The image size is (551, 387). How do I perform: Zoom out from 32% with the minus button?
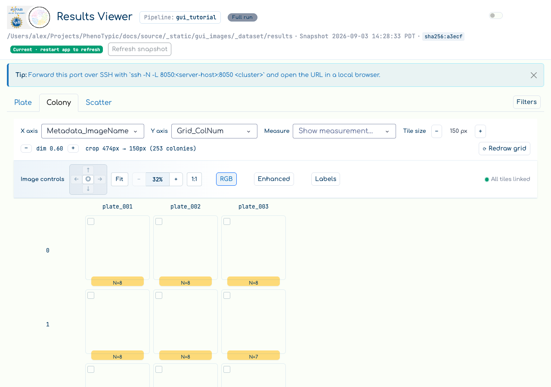pos(139,179)
